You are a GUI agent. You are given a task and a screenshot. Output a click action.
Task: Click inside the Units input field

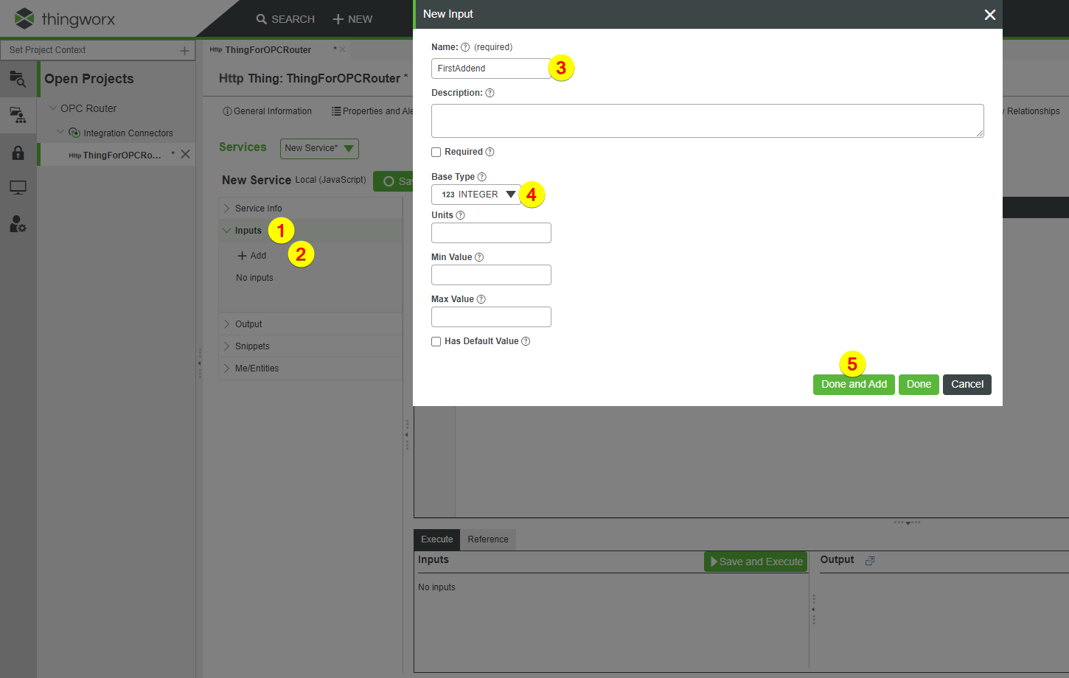point(491,232)
